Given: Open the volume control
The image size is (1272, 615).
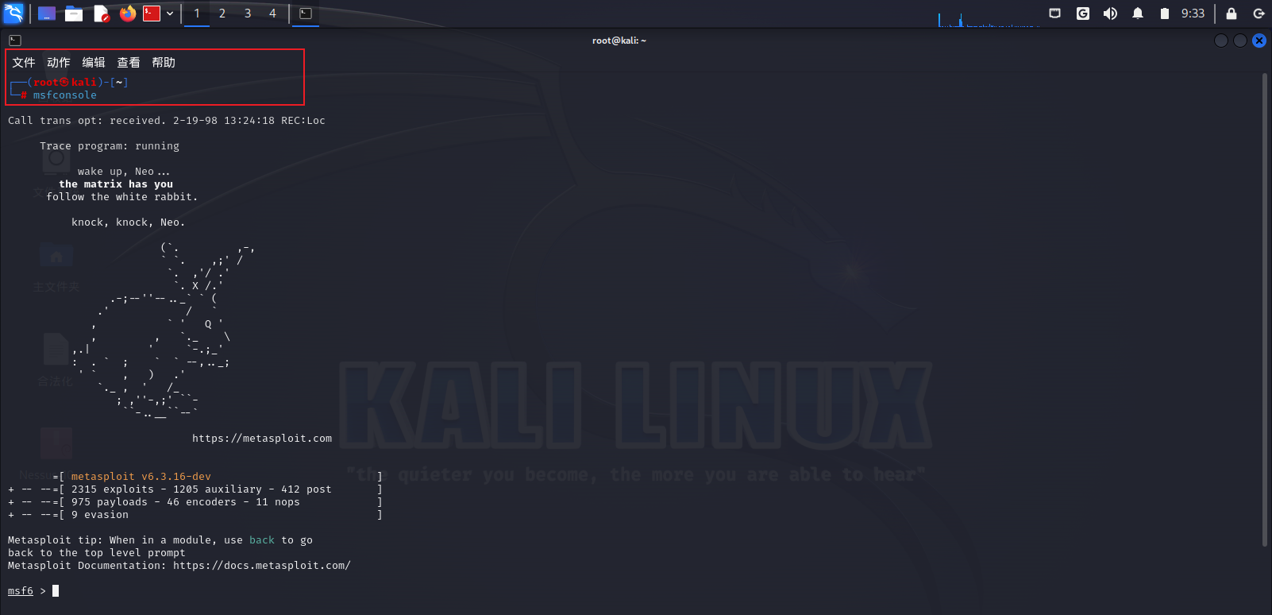Looking at the screenshot, I should pos(1110,14).
